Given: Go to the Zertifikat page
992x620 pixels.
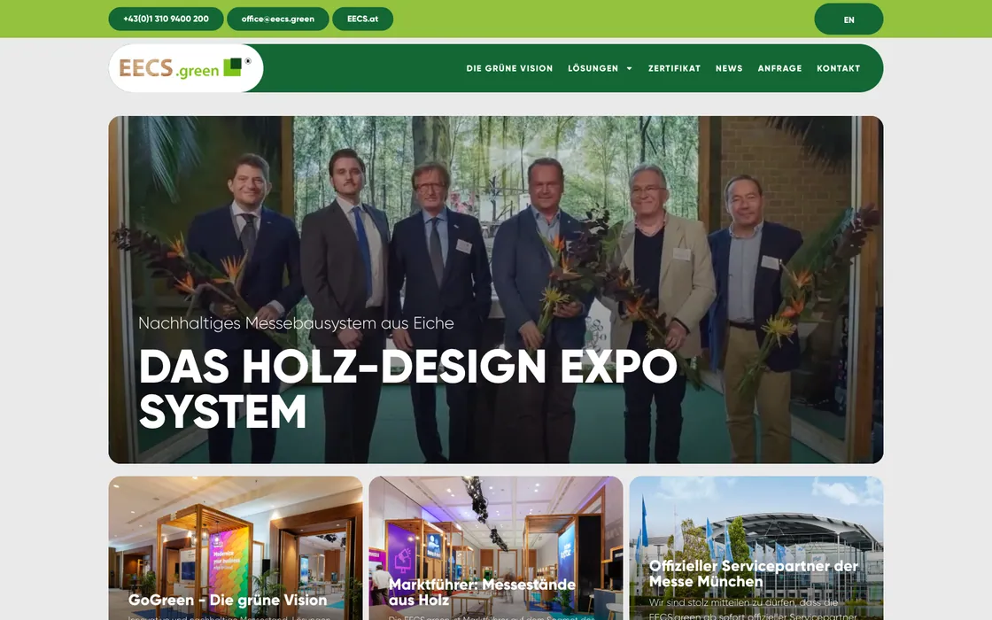Looking at the screenshot, I should [x=674, y=68].
